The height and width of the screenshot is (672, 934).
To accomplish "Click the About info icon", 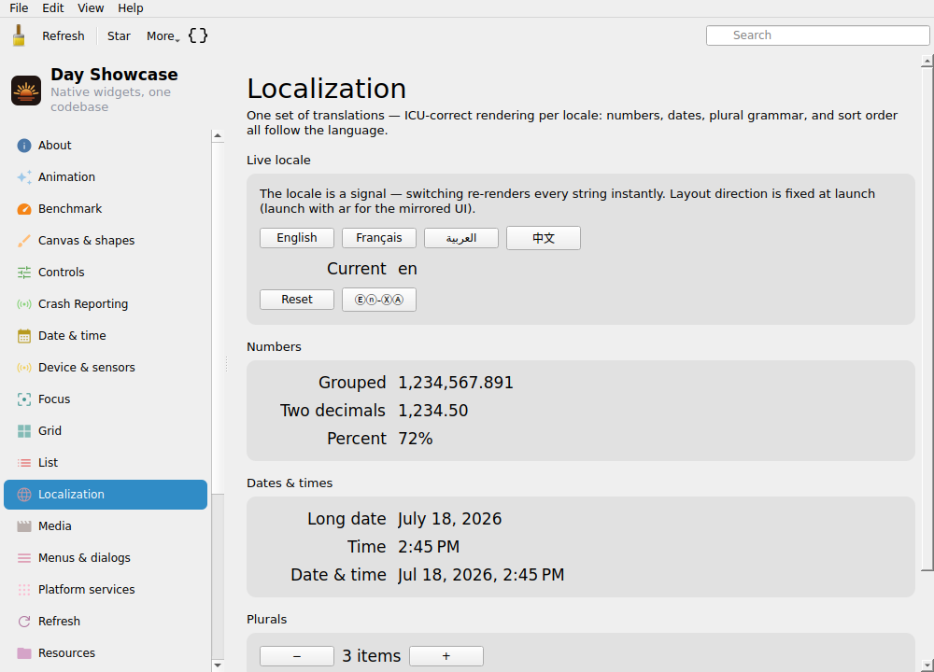I will [24, 146].
